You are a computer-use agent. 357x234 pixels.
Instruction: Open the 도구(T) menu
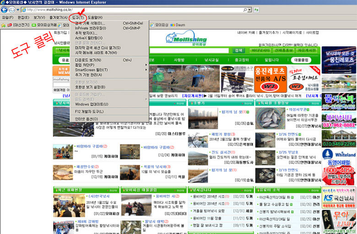click(x=78, y=17)
